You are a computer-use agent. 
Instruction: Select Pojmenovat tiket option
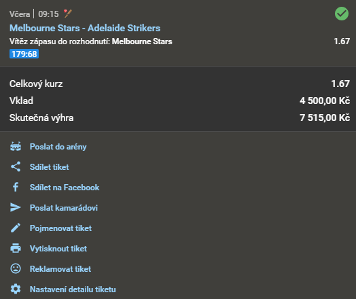click(60, 228)
